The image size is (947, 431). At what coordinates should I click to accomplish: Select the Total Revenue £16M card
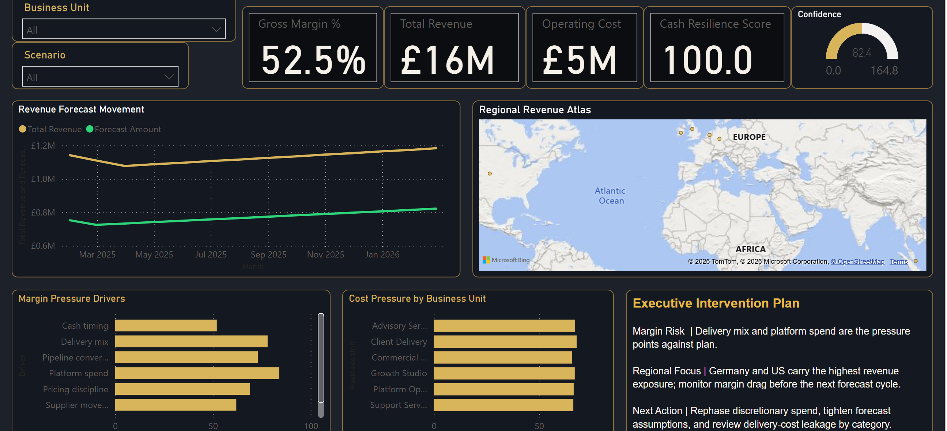tap(454, 48)
